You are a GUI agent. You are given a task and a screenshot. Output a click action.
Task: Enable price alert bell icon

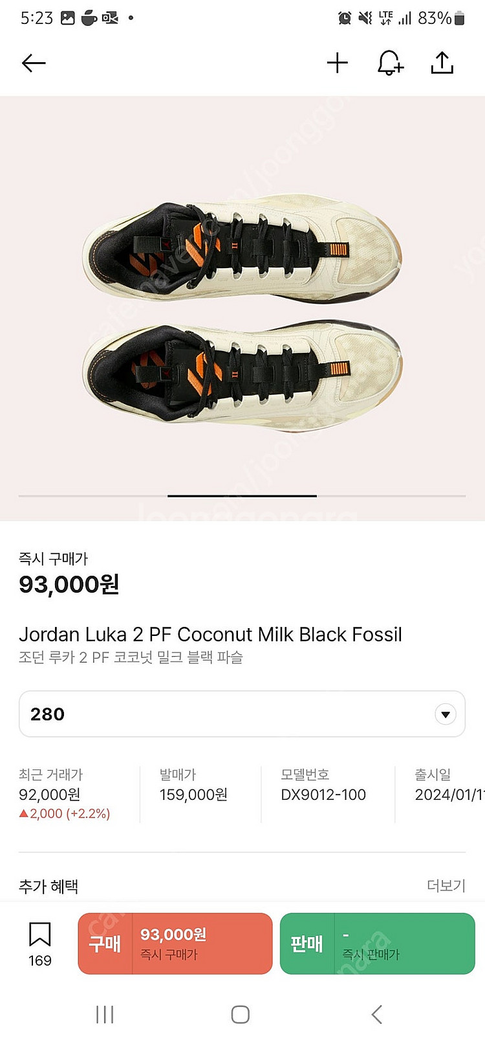390,63
